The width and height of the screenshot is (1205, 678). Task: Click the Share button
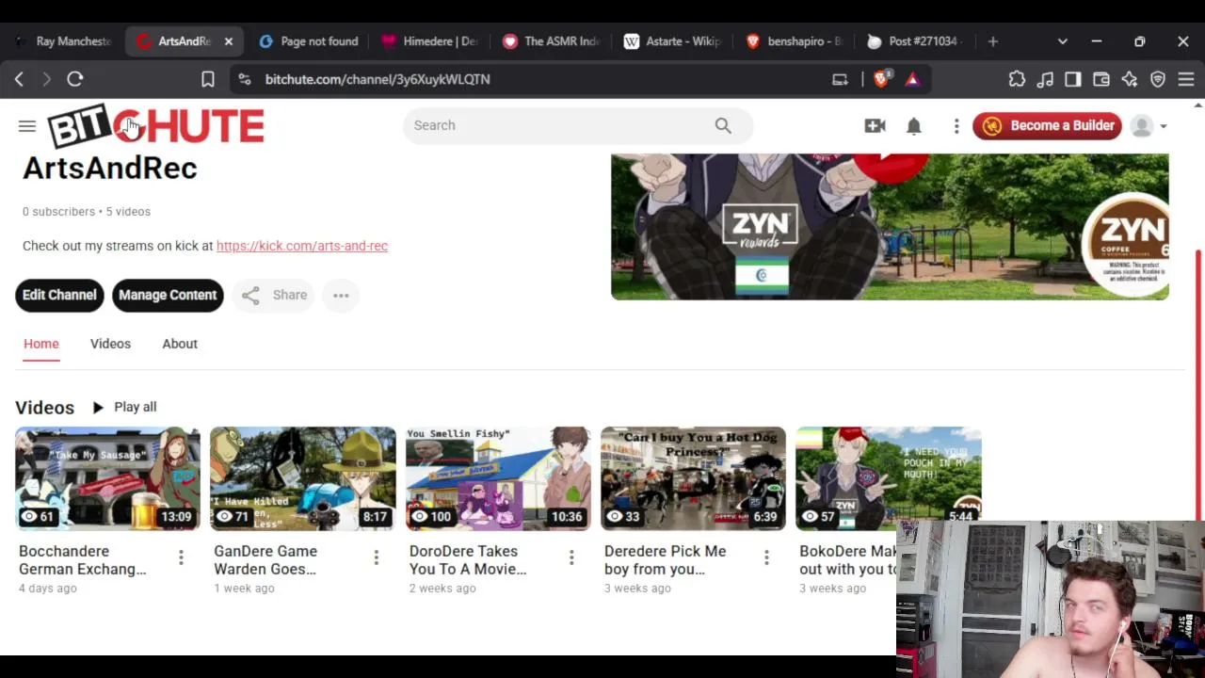(x=274, y=296)
